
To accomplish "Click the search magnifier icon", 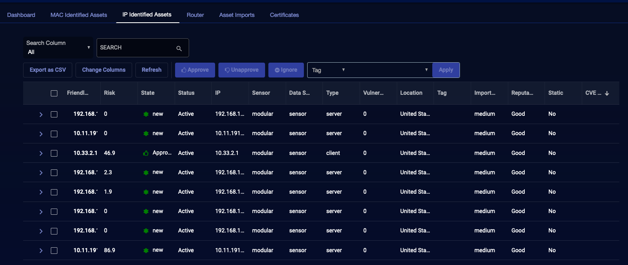I will [x=179, y=48].
